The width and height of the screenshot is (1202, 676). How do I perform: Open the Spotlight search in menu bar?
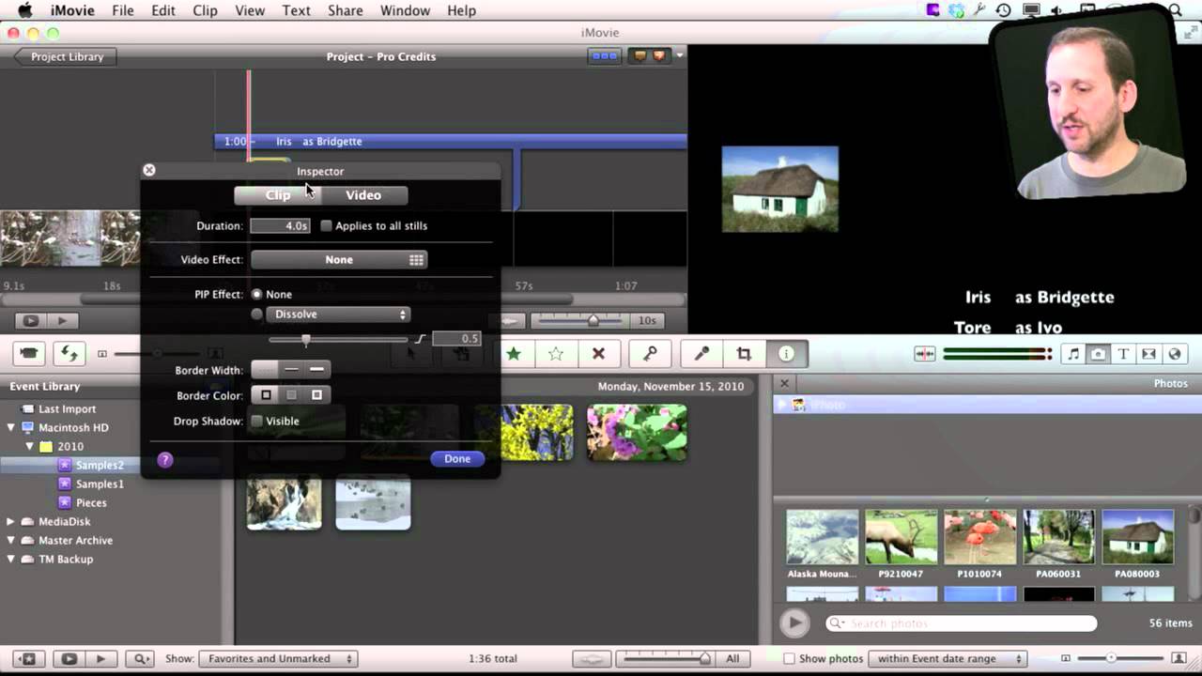[x=1174, y=10]
